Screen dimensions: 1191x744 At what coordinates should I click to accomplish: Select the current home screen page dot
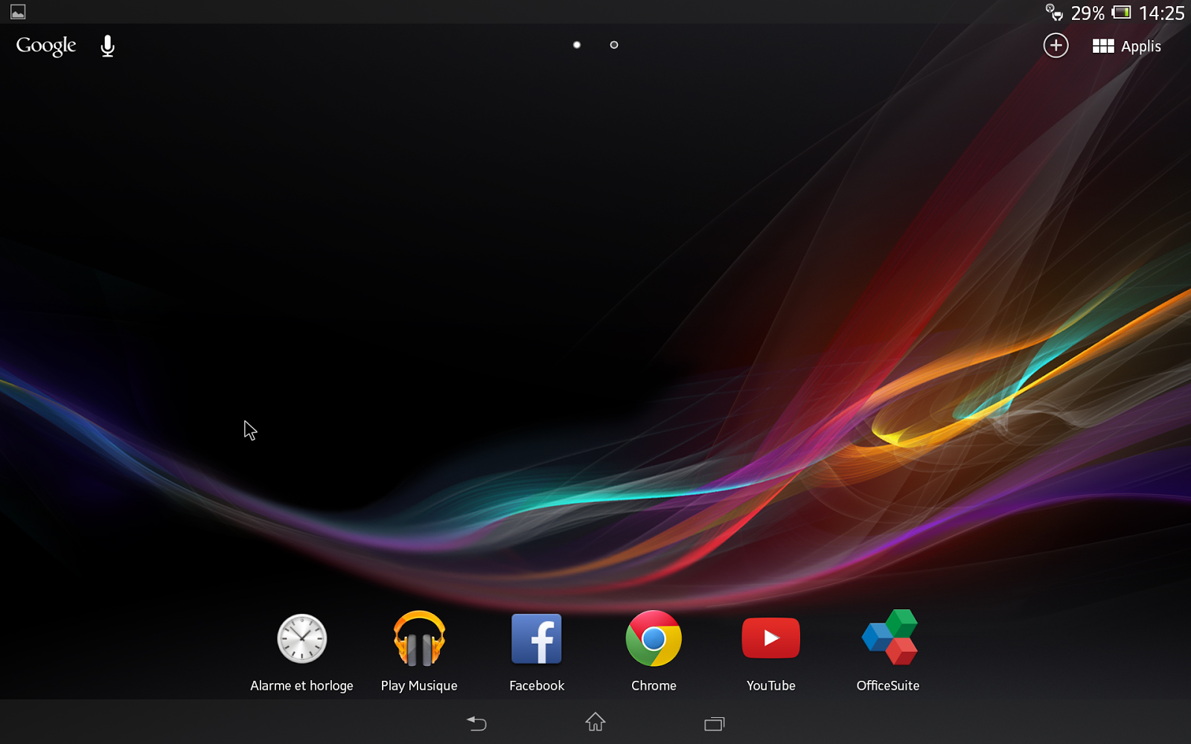pos(577,45)
